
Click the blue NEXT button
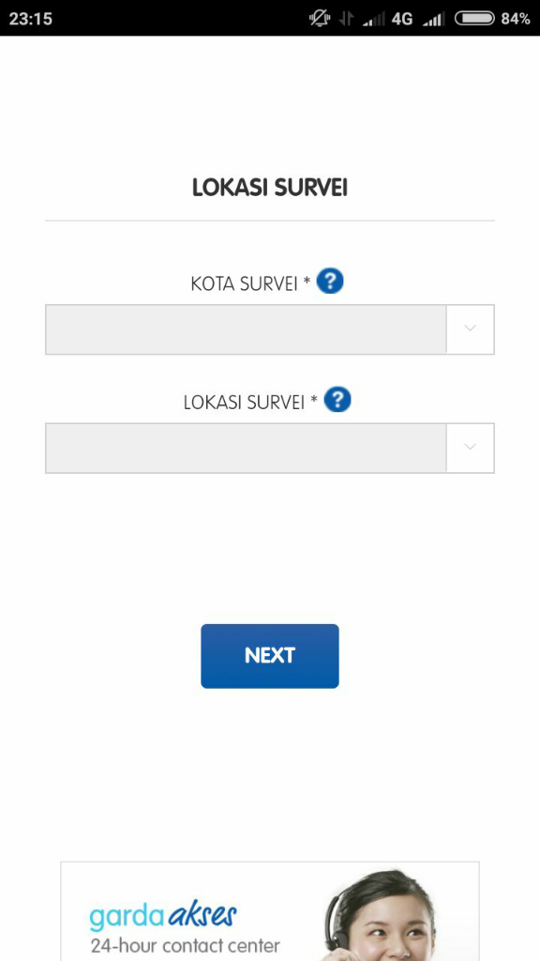point(270,656)
